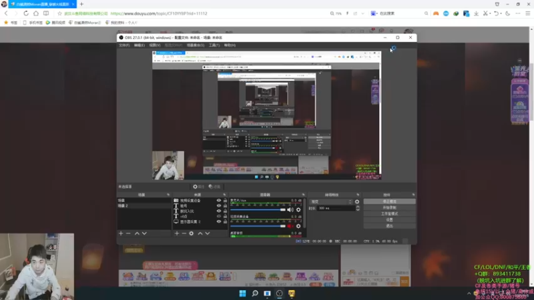The image size is (534, 300).
Task: Open settings gear for the second mixer channel
Action: [298, 226]
